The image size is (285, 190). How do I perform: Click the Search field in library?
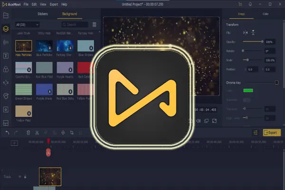click(x=75, y=25)
